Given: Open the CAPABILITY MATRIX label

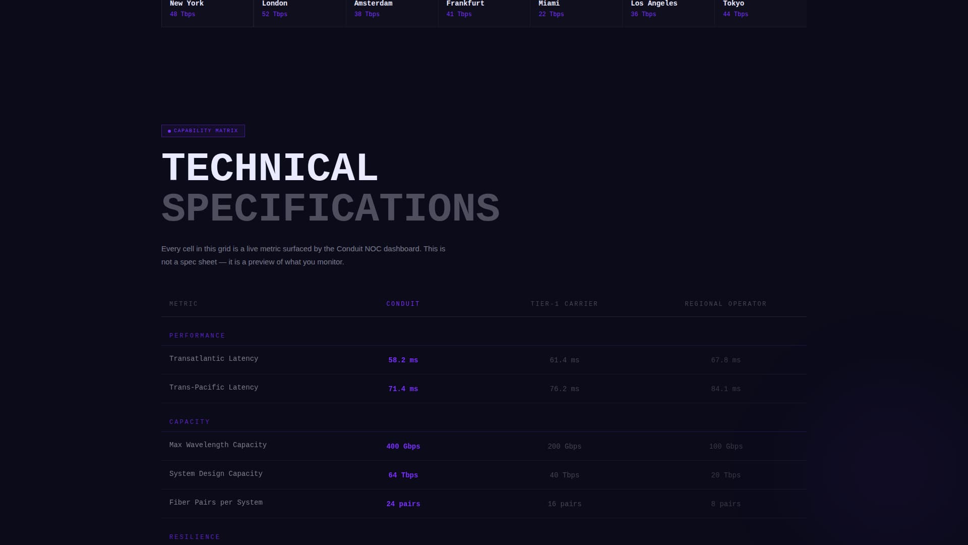Looking at the screenshot, I should tap(205, 131).
